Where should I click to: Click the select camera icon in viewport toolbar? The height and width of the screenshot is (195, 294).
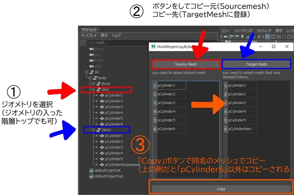tap(226, 36)
